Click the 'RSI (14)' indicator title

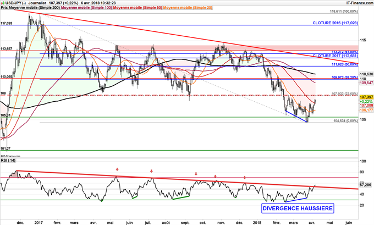pyautogui.click(x=8, y=160)
